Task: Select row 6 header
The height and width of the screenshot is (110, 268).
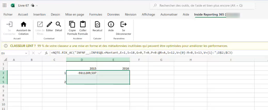Action: click(x=4, y=86)
